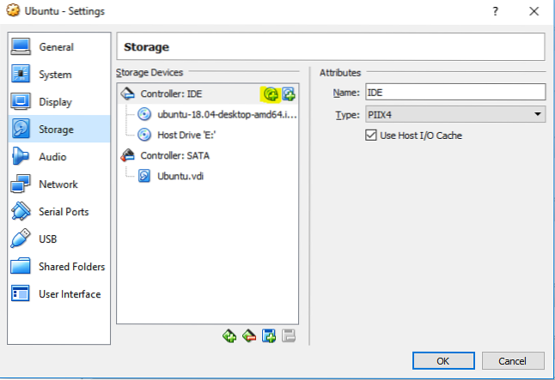Open the controller Type dropdown
Image resolution: width=555 pixels, height=380 pixels.
point(455,114)
